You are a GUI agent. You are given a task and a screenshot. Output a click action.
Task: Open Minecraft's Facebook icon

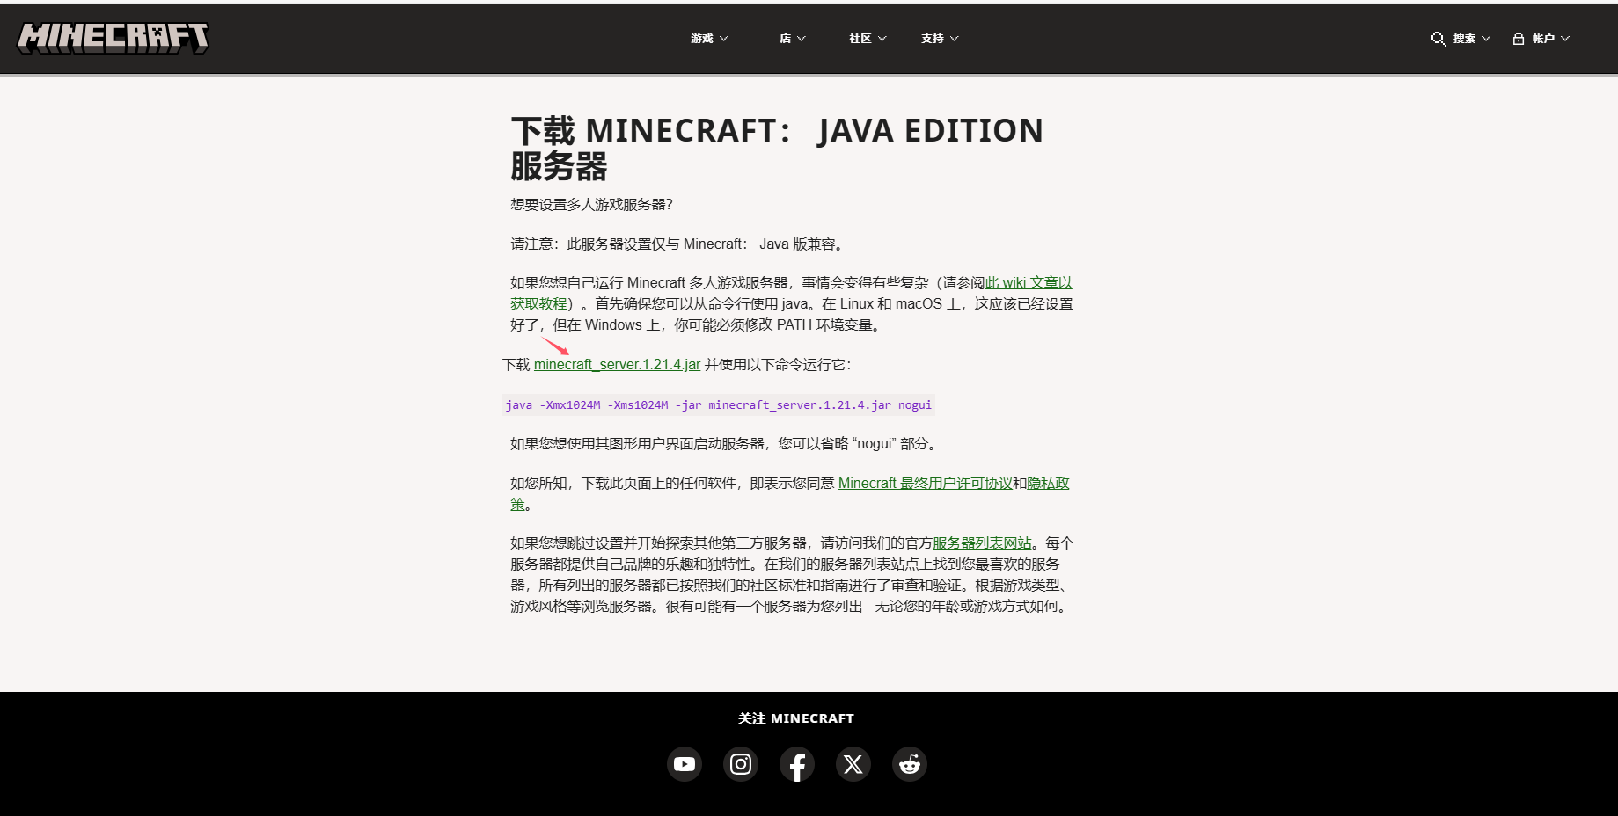tap(797, 764)
